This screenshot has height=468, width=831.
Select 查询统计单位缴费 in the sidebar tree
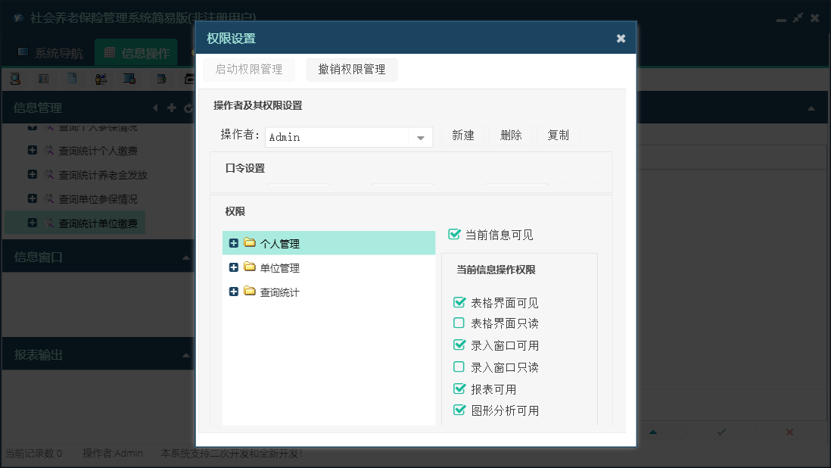pos(98,223)
